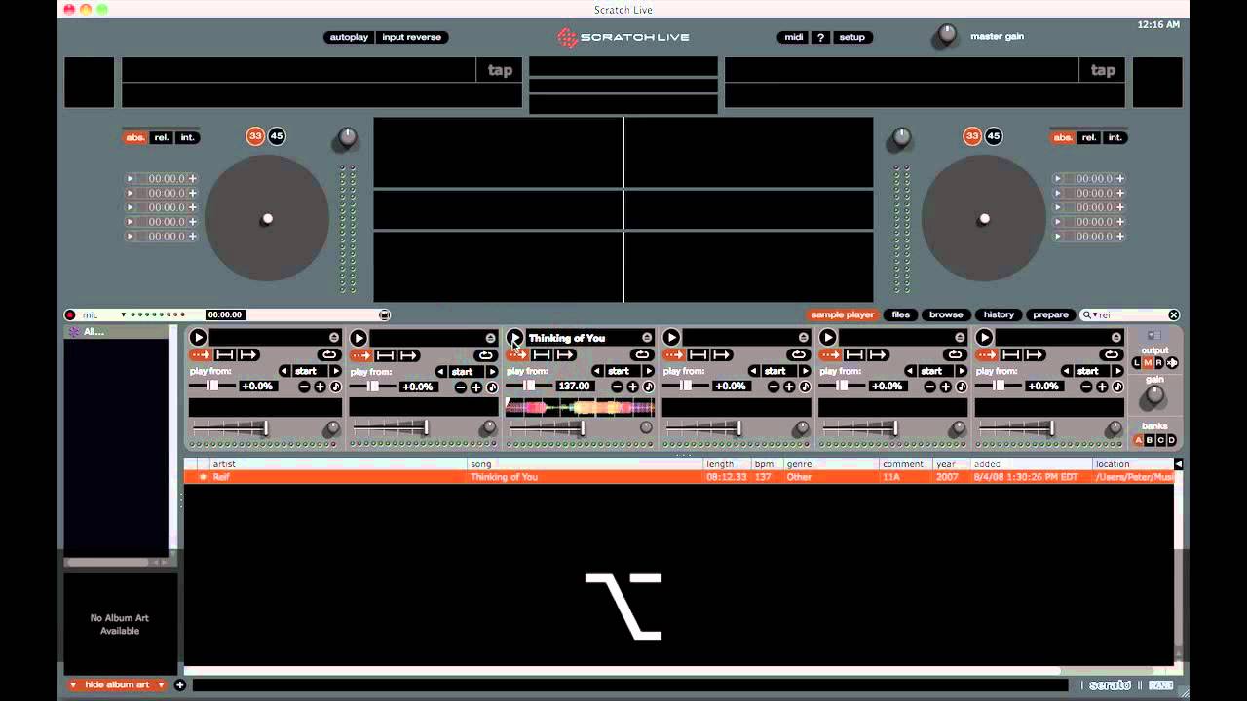1247x701 pixels.
Task: Open the setup screen
Action: 852,37
